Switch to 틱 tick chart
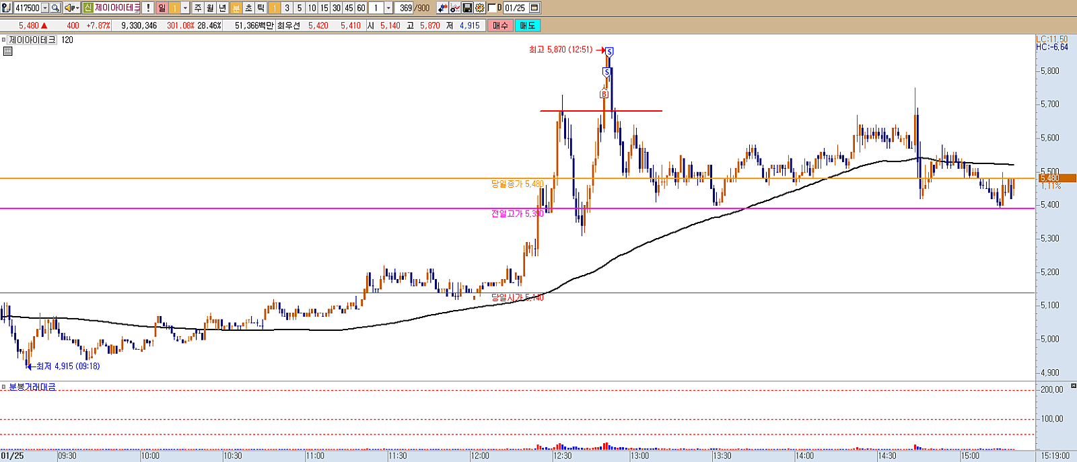Image resolution: width=1077 pixels, height=462 pixels. tap(260, 8)
